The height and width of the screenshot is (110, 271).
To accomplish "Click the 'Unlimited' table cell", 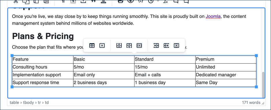I will pos(226,67).
